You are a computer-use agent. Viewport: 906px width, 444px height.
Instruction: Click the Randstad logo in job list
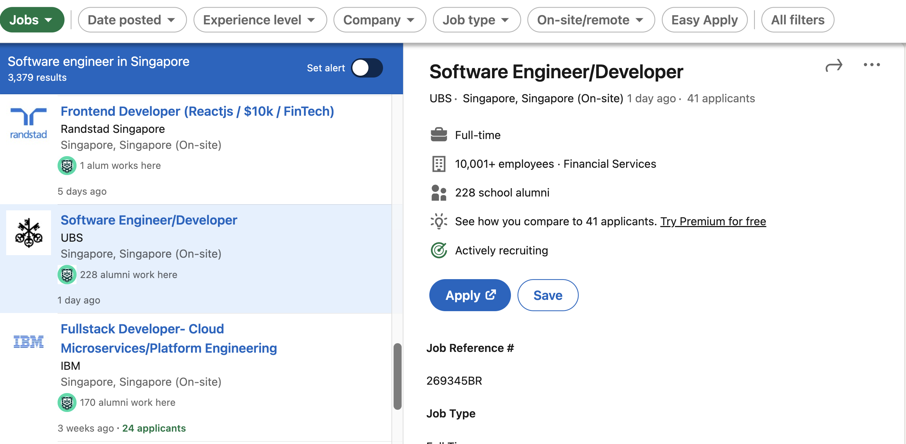tap(29, 124)
